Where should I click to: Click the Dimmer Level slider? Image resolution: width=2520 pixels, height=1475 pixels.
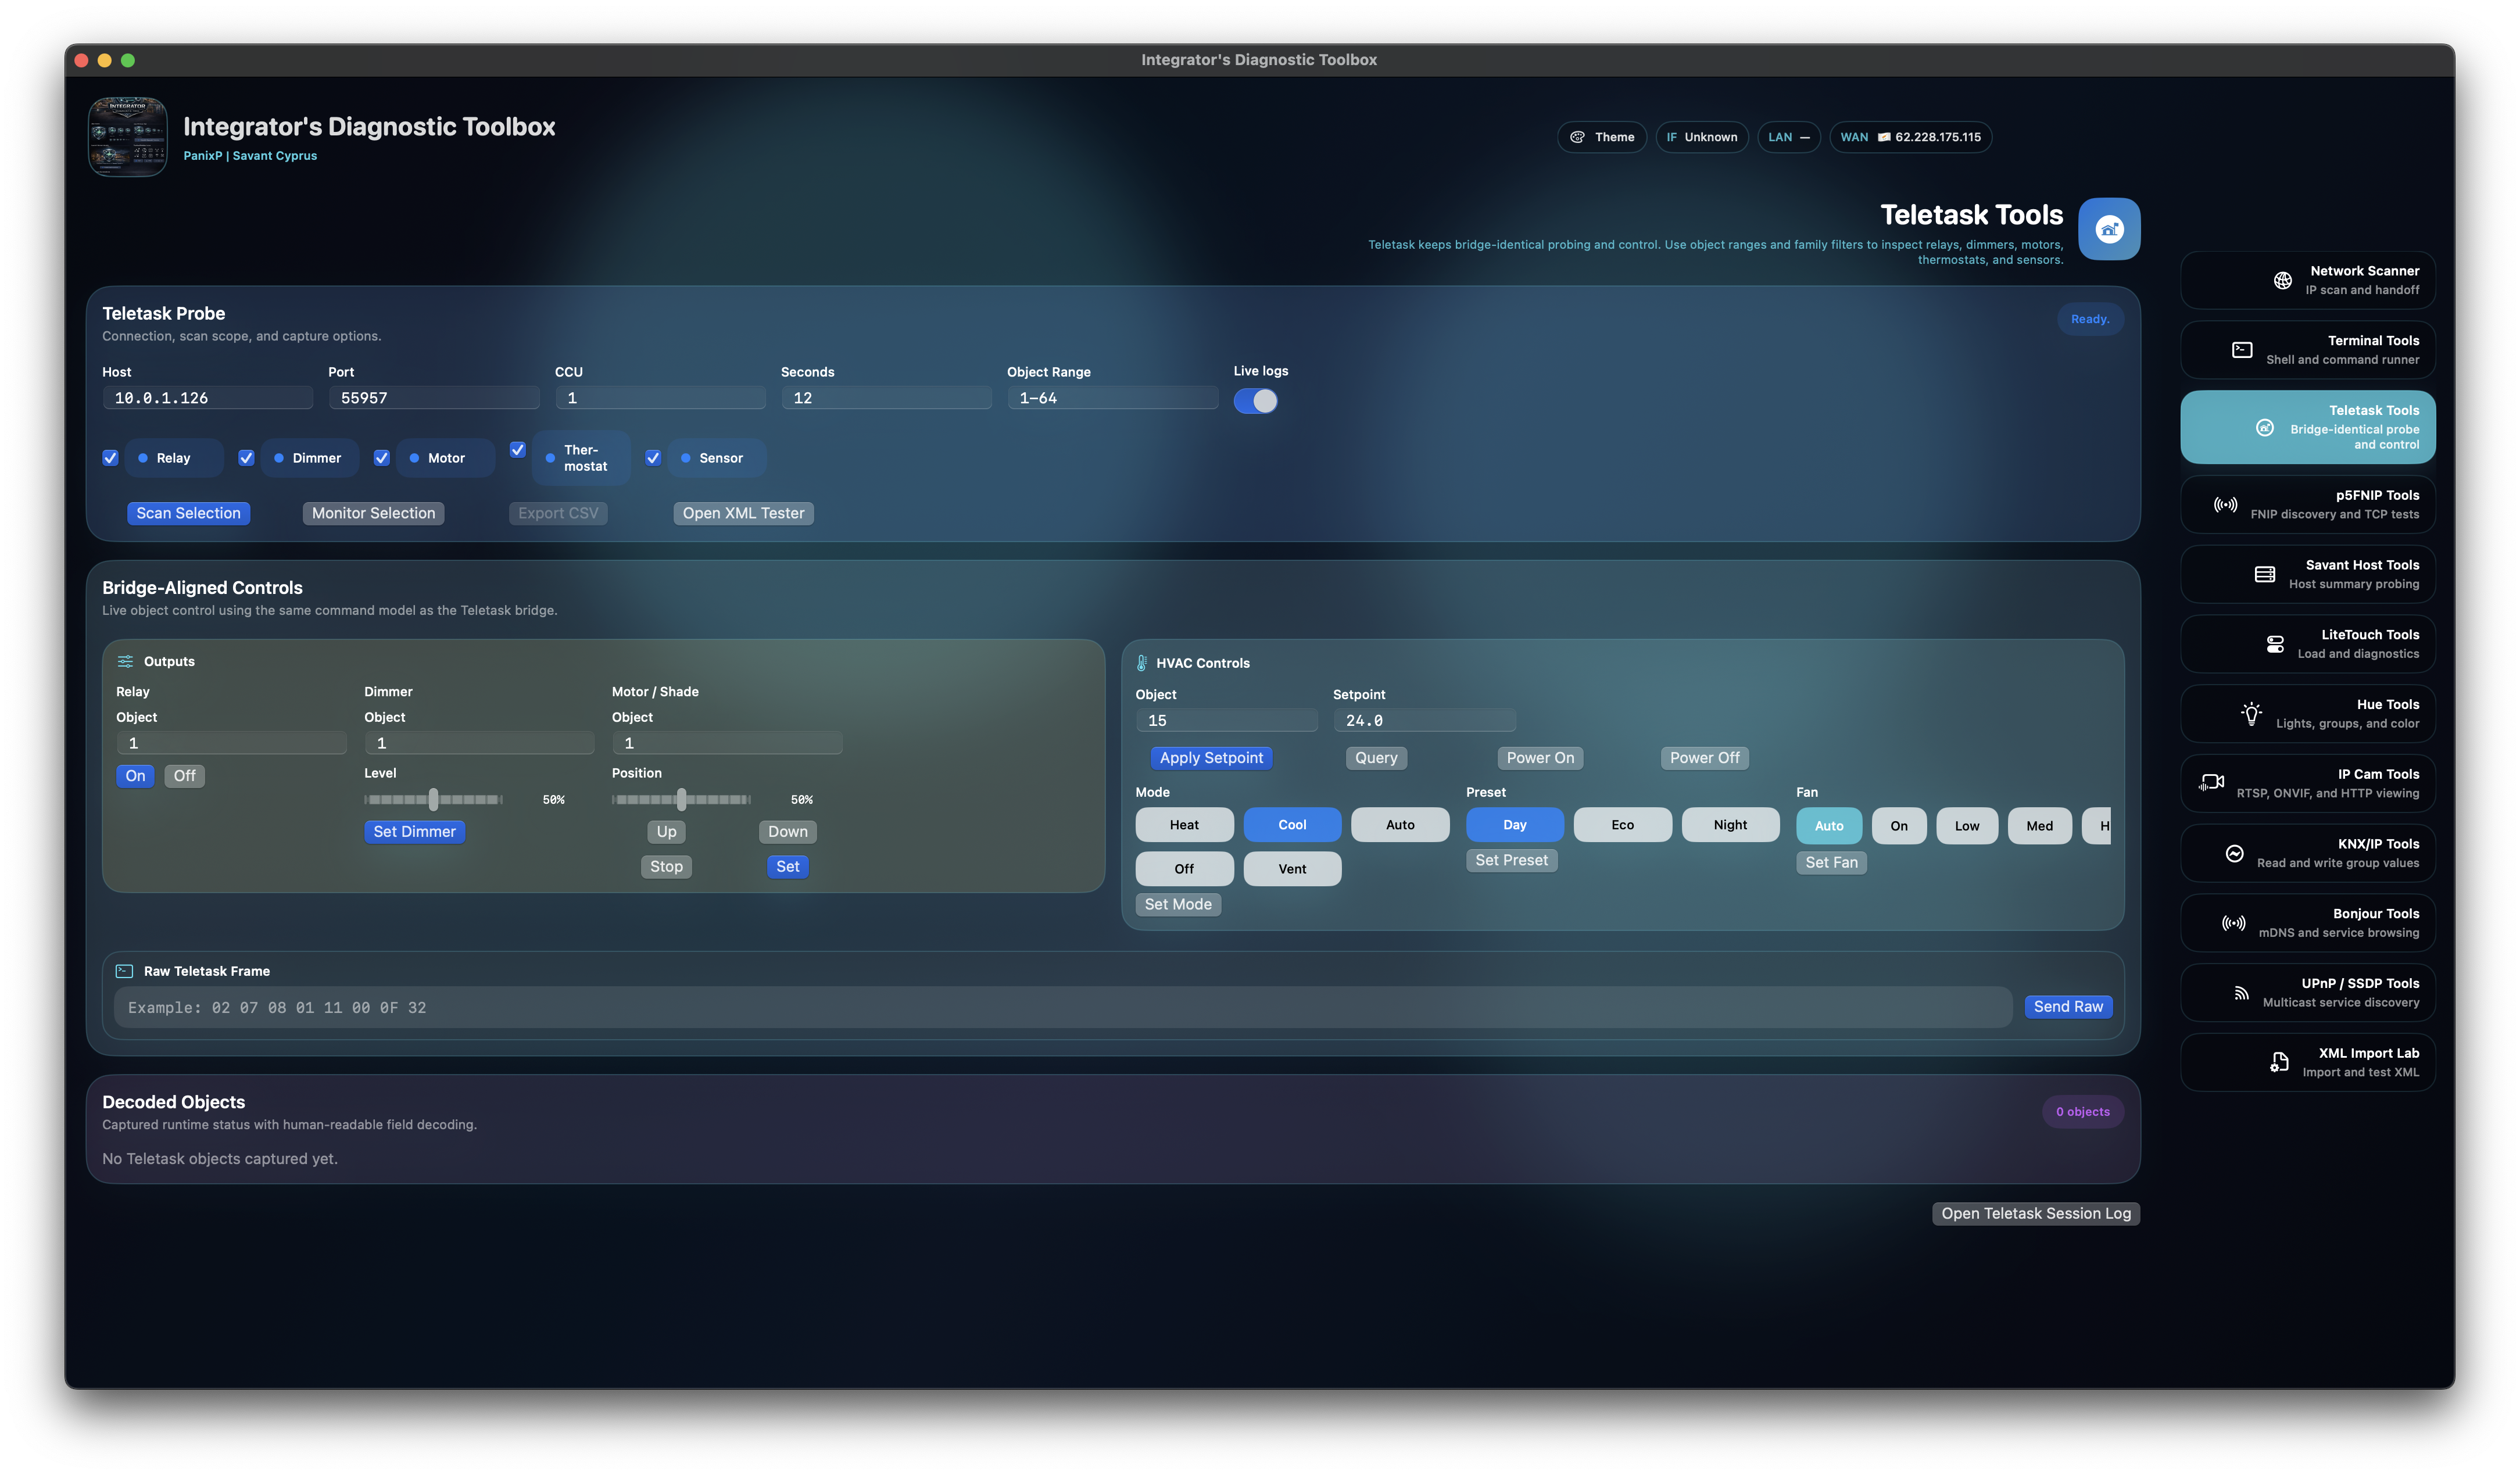[434, 800]
